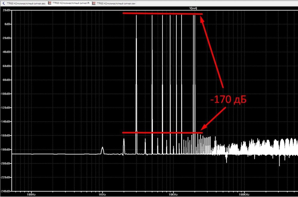Image resolution: width=298 pixels, height=197 pixels.
Task: Click the 100Hz frequency axis label
Action: [31, 194]
